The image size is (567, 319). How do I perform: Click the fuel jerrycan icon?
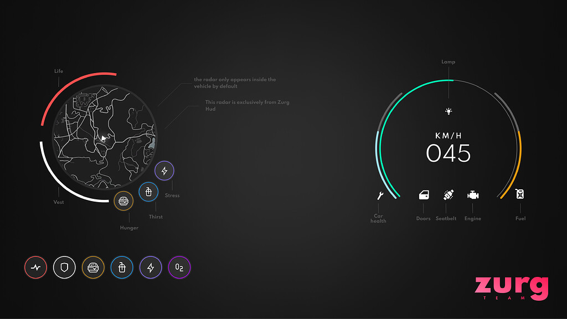pos(520,194)
